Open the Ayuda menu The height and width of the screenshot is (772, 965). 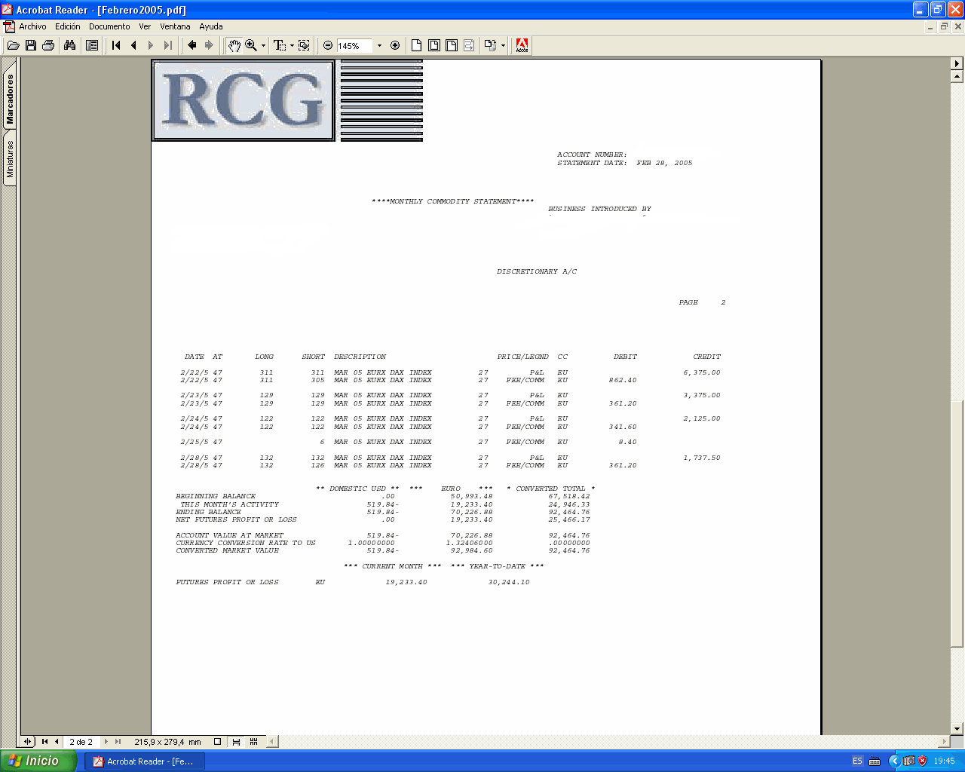(x=211, y=26)
